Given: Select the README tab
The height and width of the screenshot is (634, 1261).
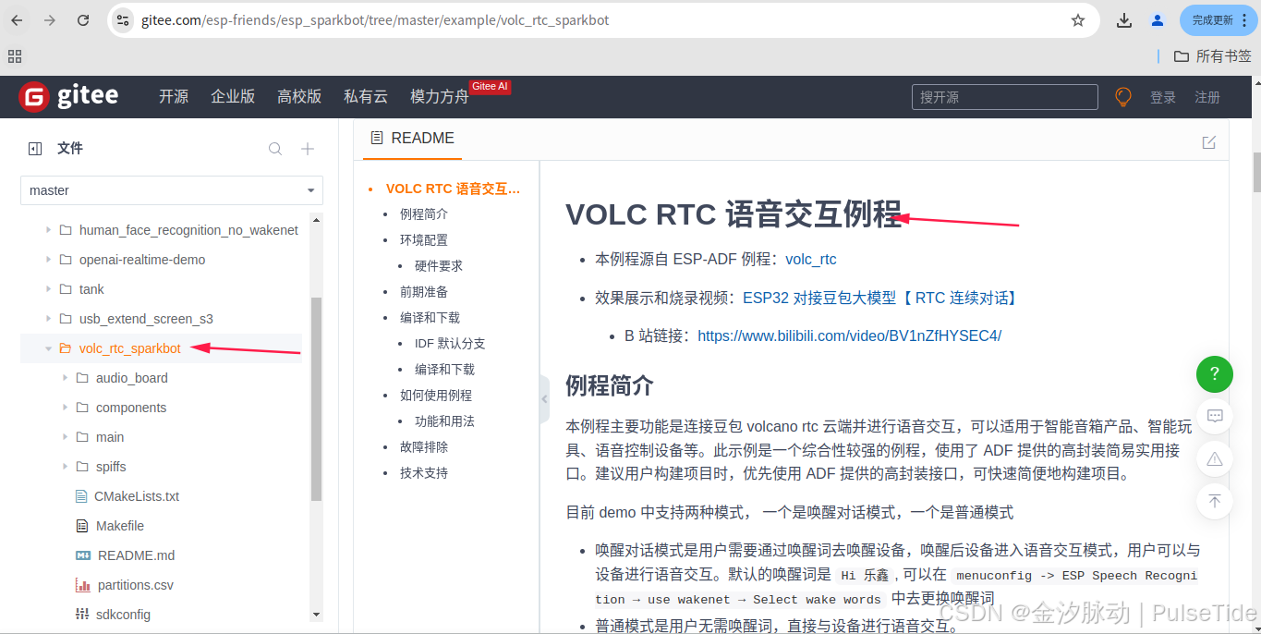Looking at the screenshot, I should [412, 139].
